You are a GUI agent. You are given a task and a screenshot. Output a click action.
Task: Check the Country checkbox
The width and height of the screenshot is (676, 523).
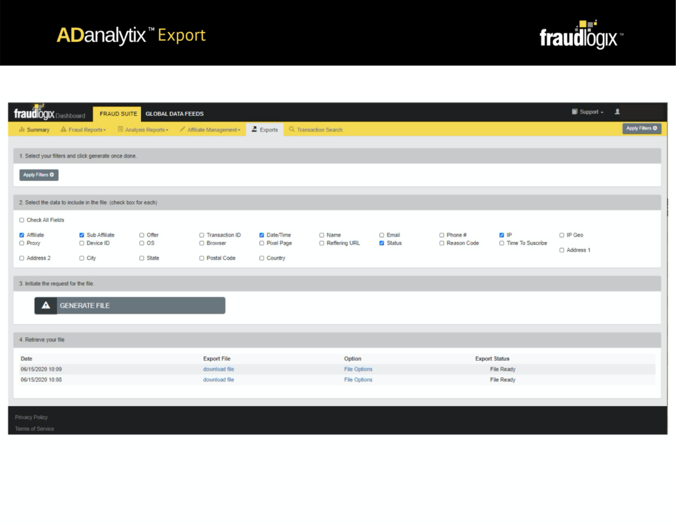click(x=261, y=258)
